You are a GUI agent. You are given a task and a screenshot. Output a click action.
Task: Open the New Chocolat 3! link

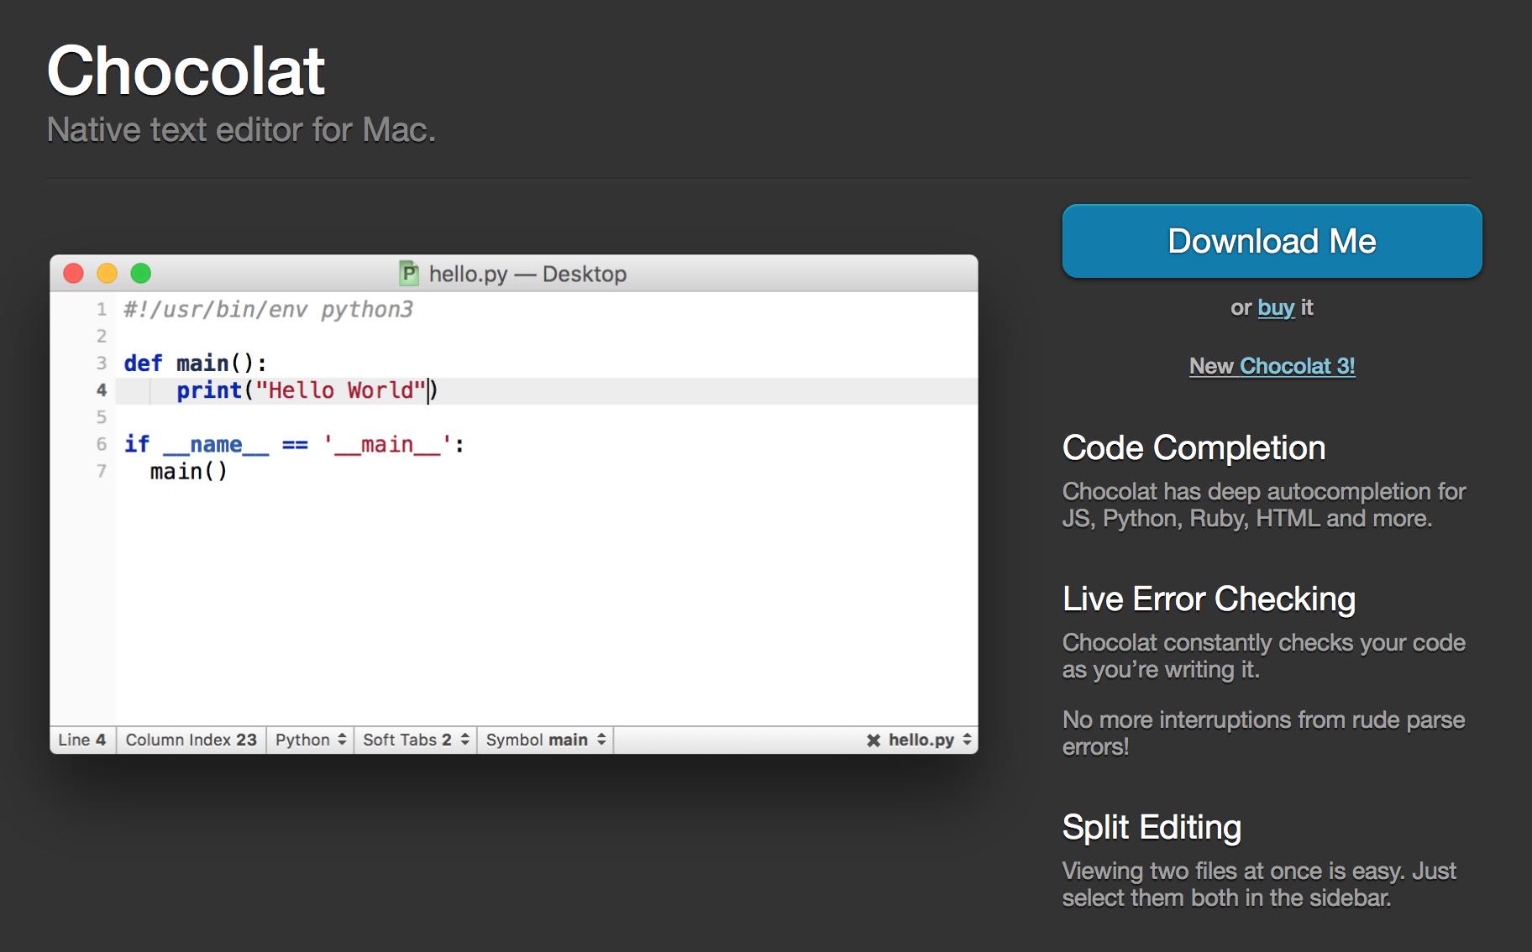pos(1272,366)
